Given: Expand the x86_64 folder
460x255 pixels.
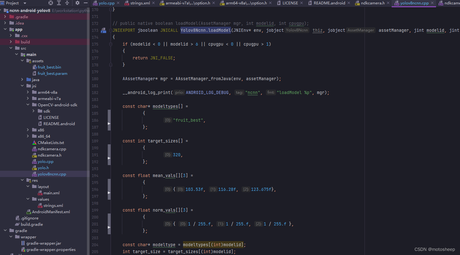Looking at the screenshot, I should 28,136.
